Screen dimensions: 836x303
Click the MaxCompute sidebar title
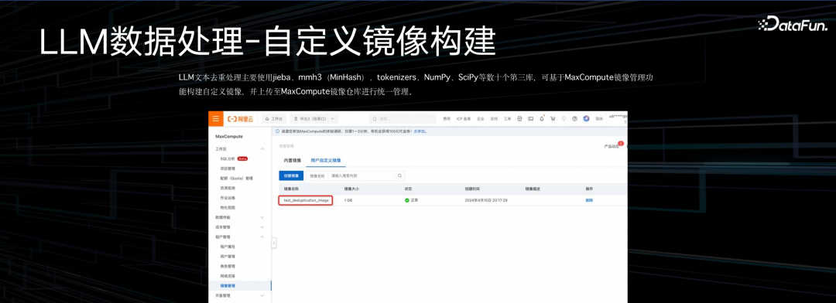pos(229,136)
